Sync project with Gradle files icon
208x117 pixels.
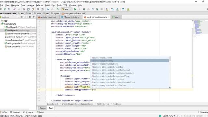point(112,9)
